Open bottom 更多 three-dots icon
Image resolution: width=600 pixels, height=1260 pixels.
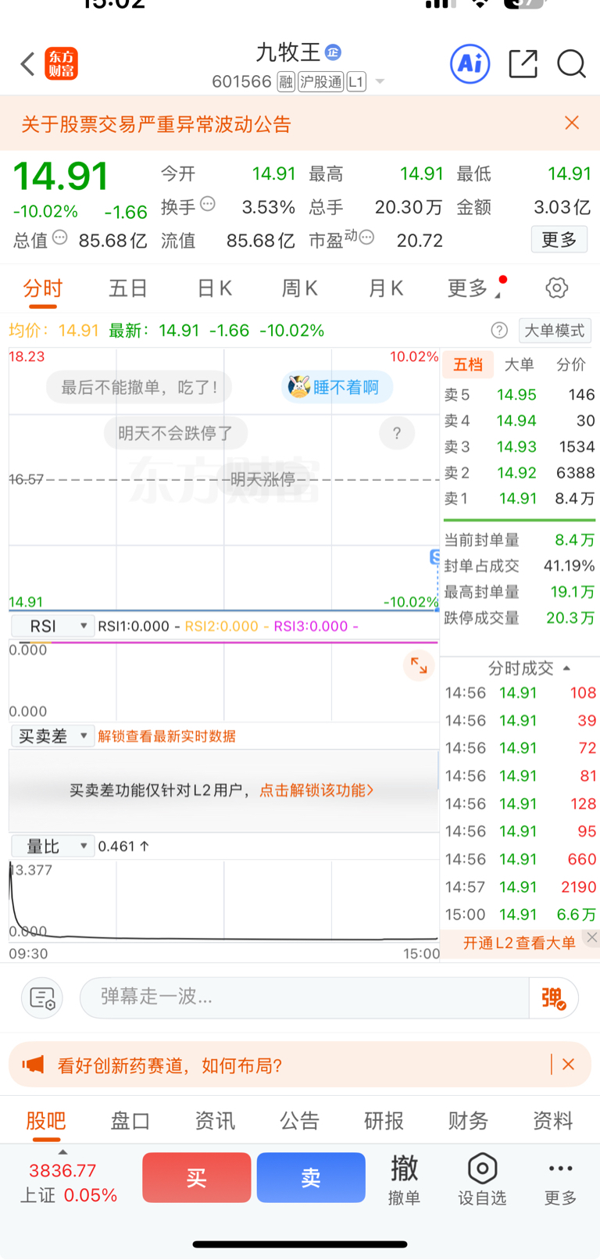point(560,1179)
